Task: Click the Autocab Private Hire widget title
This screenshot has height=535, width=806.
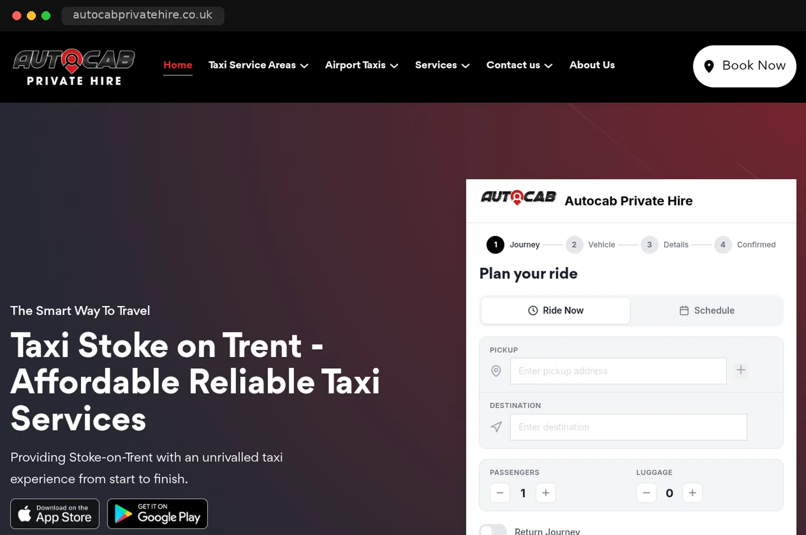Action: pyautogui.click(x=629, y=201)
